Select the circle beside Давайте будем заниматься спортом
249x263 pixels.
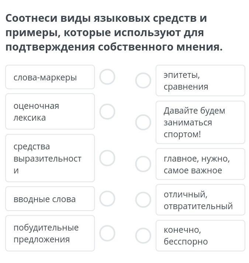143,122
